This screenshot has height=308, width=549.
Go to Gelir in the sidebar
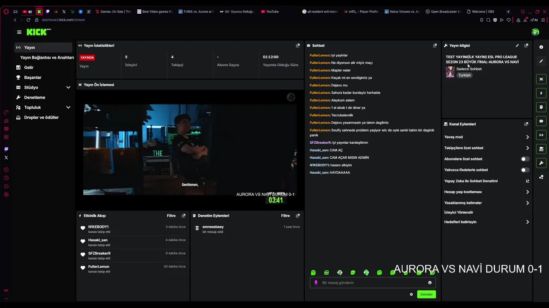43,68
